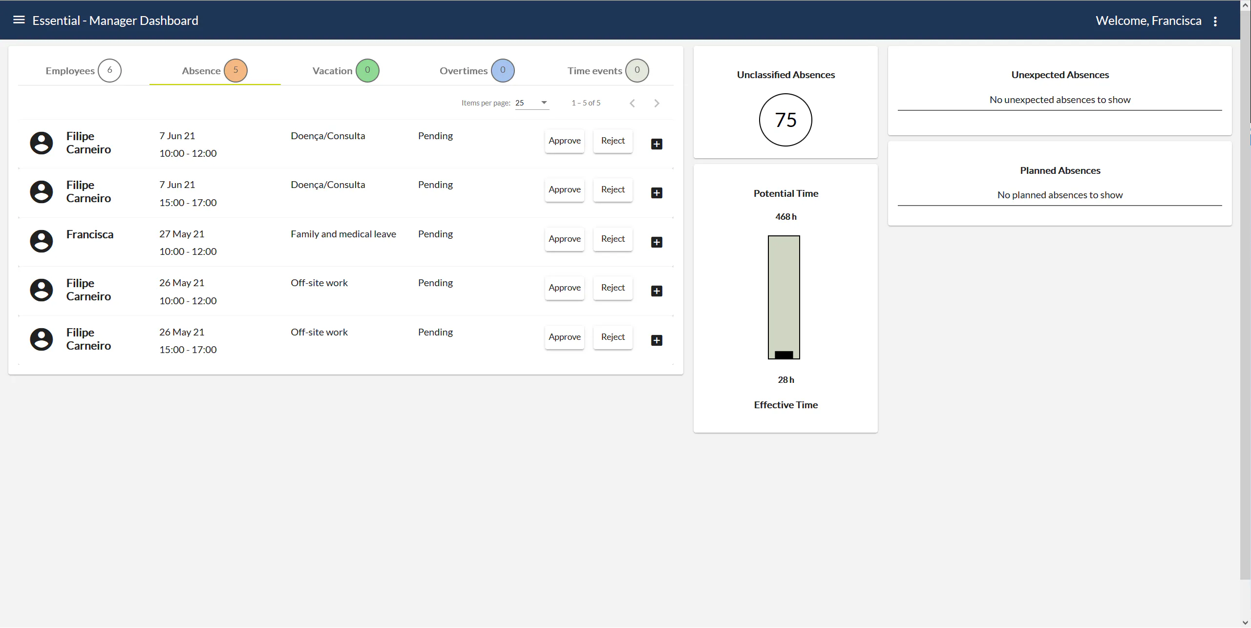Click the '28 h' effective time value
This screenshot has height=628, width=1251.
point(785,380)
